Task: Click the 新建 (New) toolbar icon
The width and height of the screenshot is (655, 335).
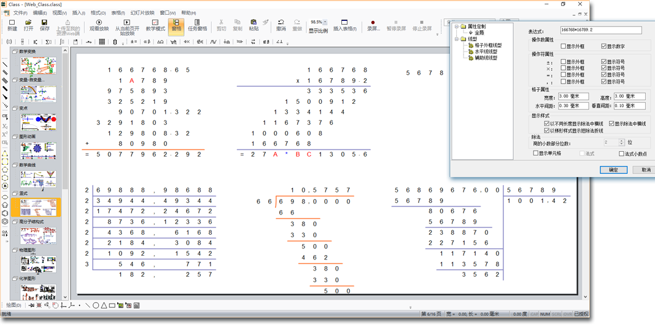Action: pos(12,25)
